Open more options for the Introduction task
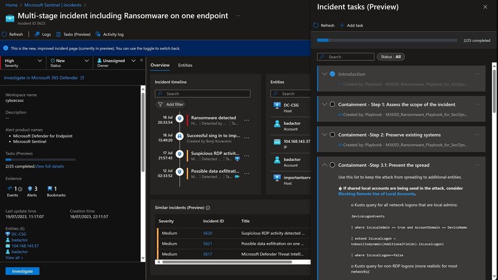The image size is (498, 280). 477,74
